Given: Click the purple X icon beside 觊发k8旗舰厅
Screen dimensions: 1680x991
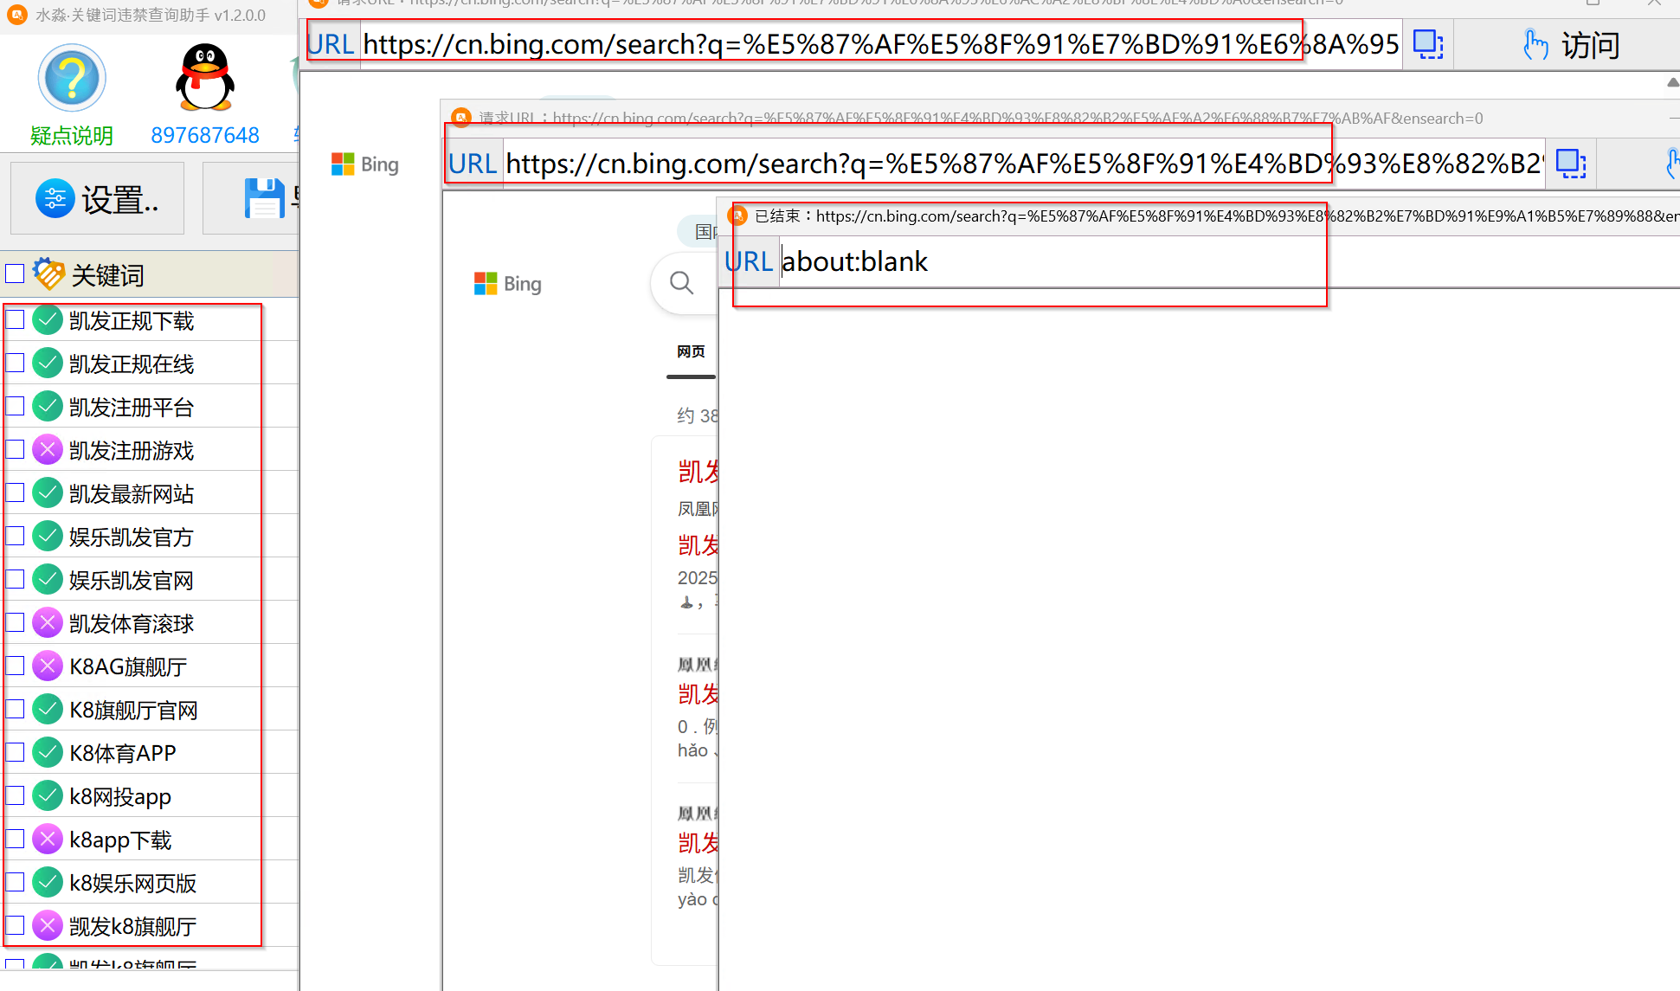Looking at the screenshot, I should pos(48,926).
